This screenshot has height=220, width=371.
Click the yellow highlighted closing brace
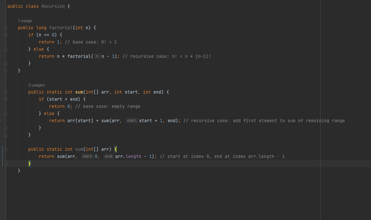click(30, 163)
